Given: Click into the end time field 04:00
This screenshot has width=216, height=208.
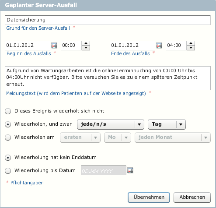Looking at the screenshot, I should coord(176,46).
